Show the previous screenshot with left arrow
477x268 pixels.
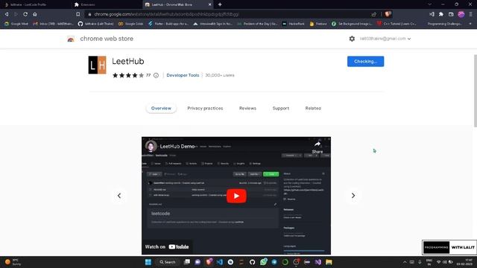click(119, 196)
